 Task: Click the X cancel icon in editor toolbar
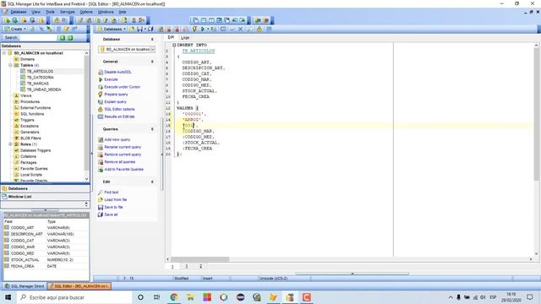(240, 30)
